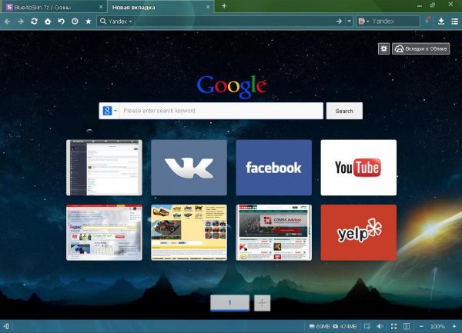The height and width of the screenshot is (333, 462).
Task: Open the VK tile
Action: 189,168
